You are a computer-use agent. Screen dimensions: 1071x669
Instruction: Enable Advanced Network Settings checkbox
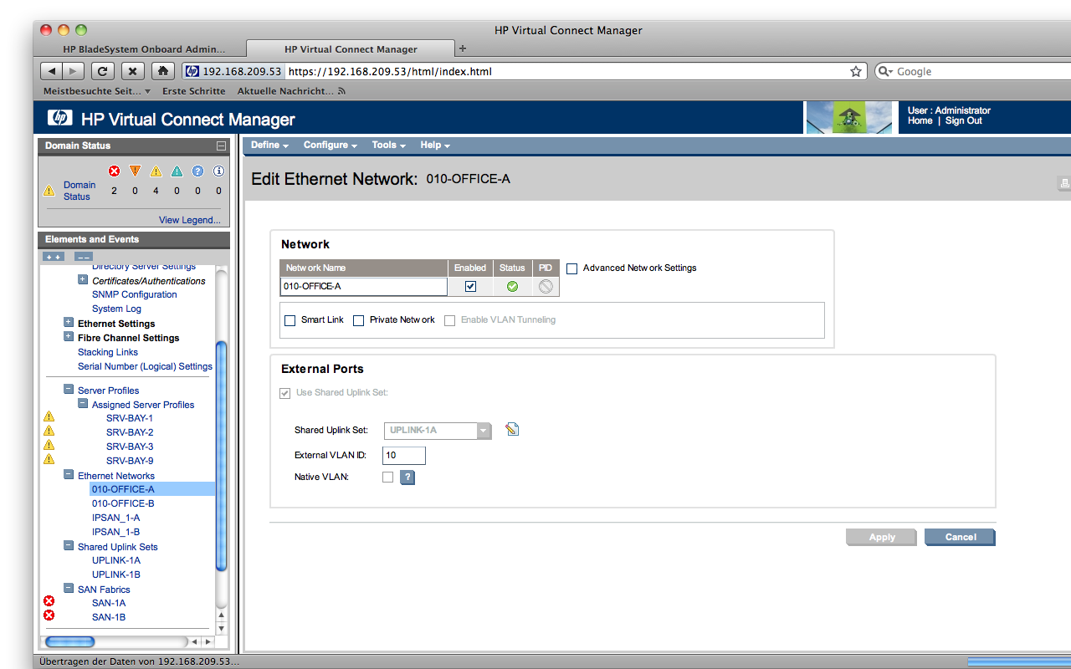click(572, 268)
